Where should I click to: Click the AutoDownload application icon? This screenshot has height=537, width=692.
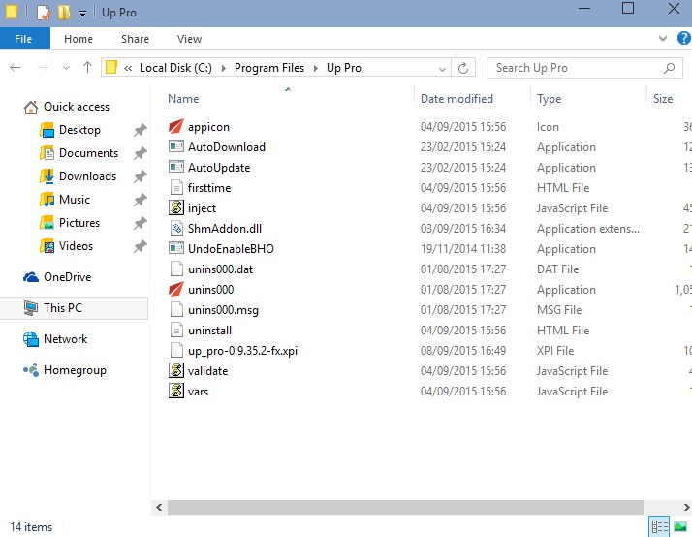(x=175, y=147)
